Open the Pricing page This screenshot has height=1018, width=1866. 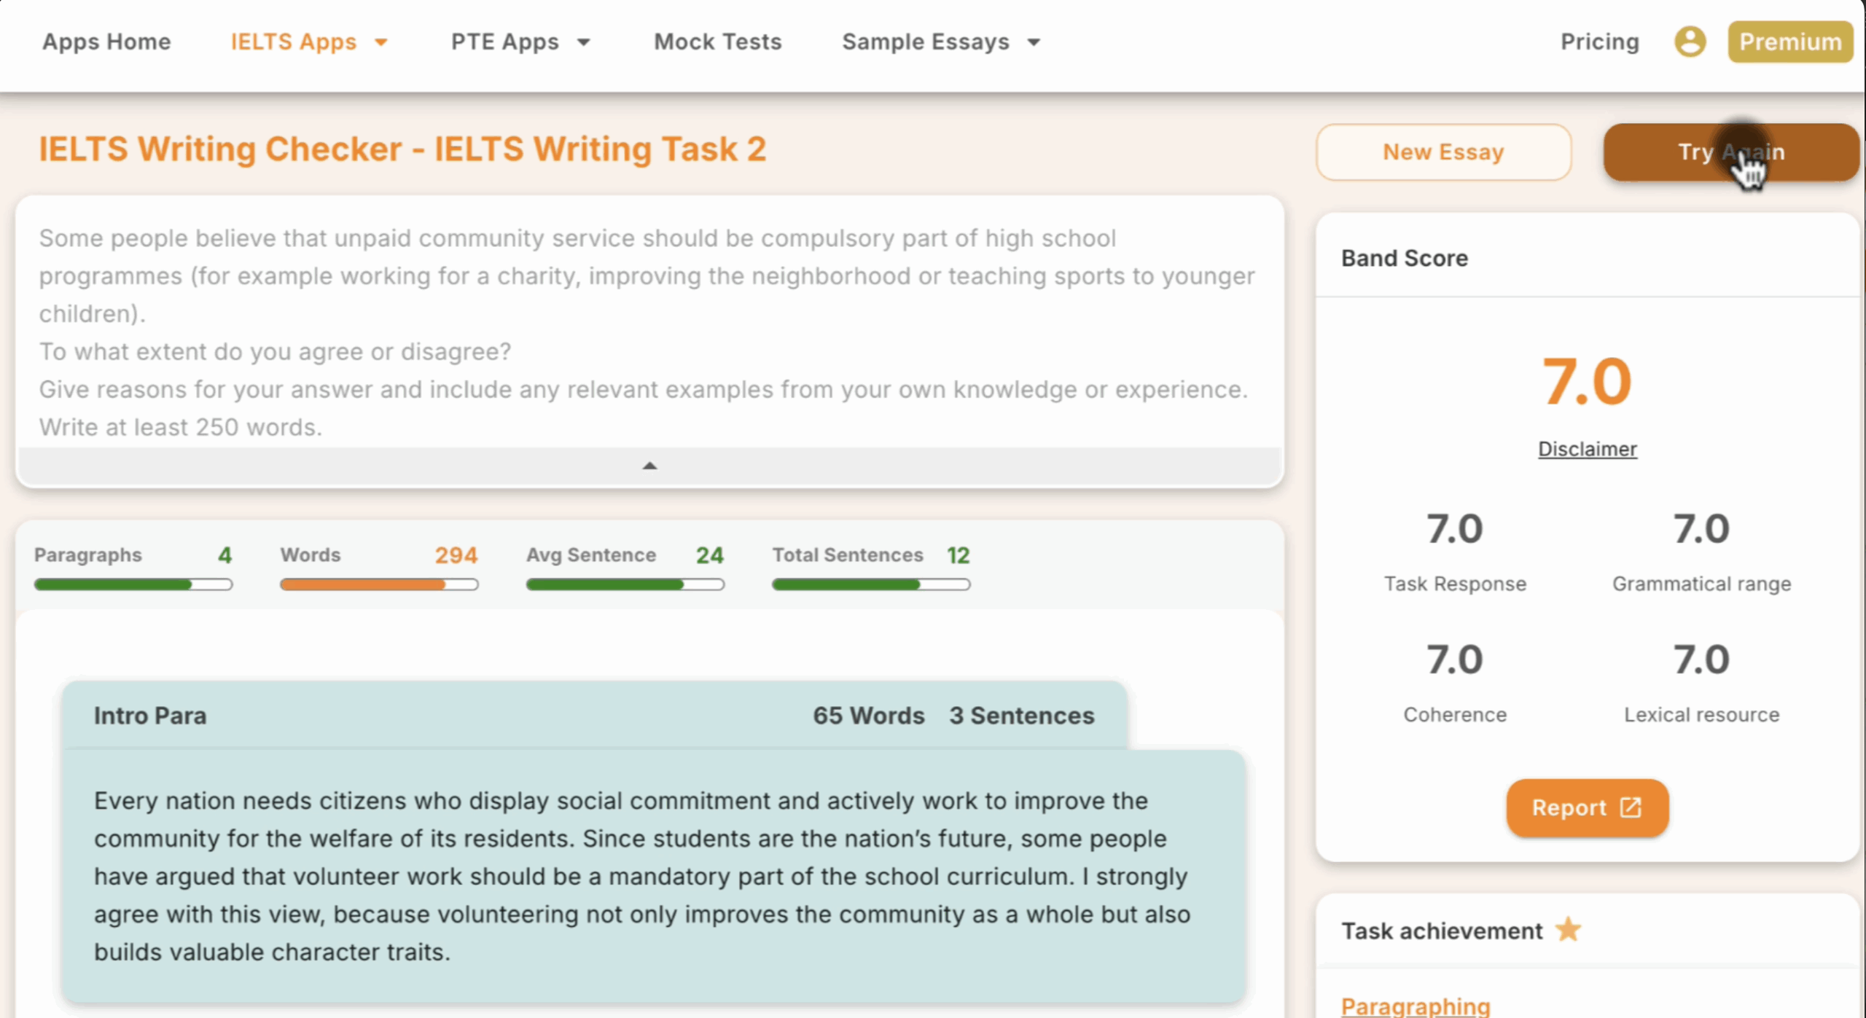click(1599, 42)
